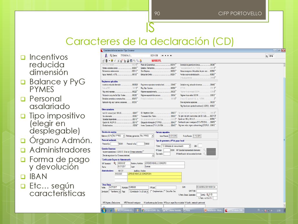
Task: Click the X cancel toolbar icon
Action: [118, 61]
